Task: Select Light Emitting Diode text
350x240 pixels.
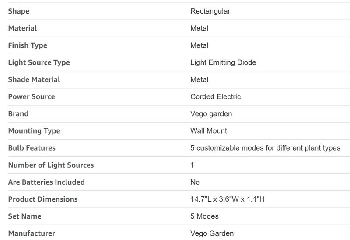Action: (223, 62)
